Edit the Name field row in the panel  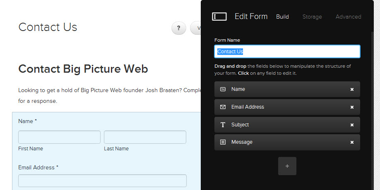tap(287, 89)
